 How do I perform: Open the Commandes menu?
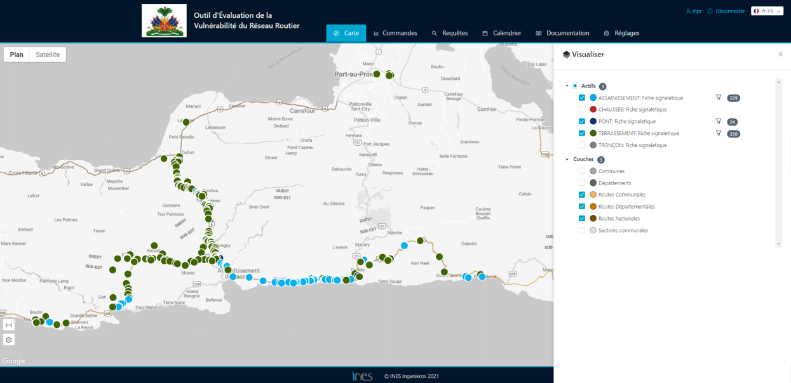coord(395,33)
